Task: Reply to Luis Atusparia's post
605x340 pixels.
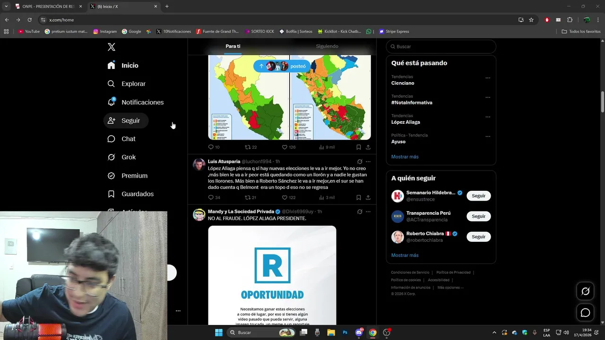Action: [214, 197]
